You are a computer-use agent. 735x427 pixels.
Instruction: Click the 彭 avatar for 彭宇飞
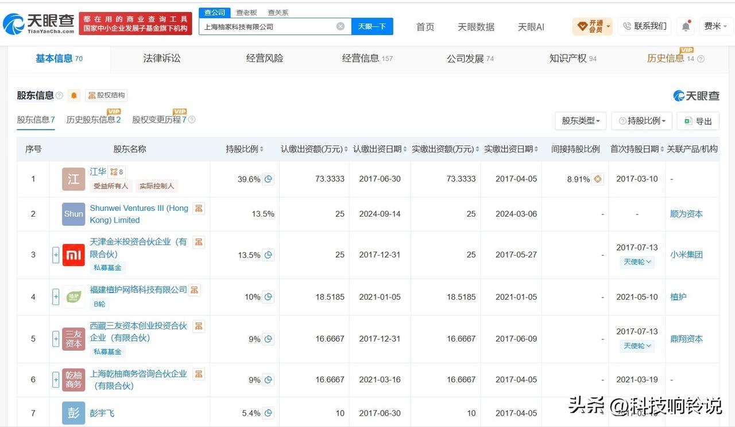[73, 413]
